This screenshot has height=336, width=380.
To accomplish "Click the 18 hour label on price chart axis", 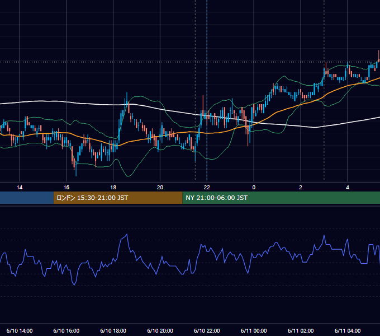I will coord(113,188).
